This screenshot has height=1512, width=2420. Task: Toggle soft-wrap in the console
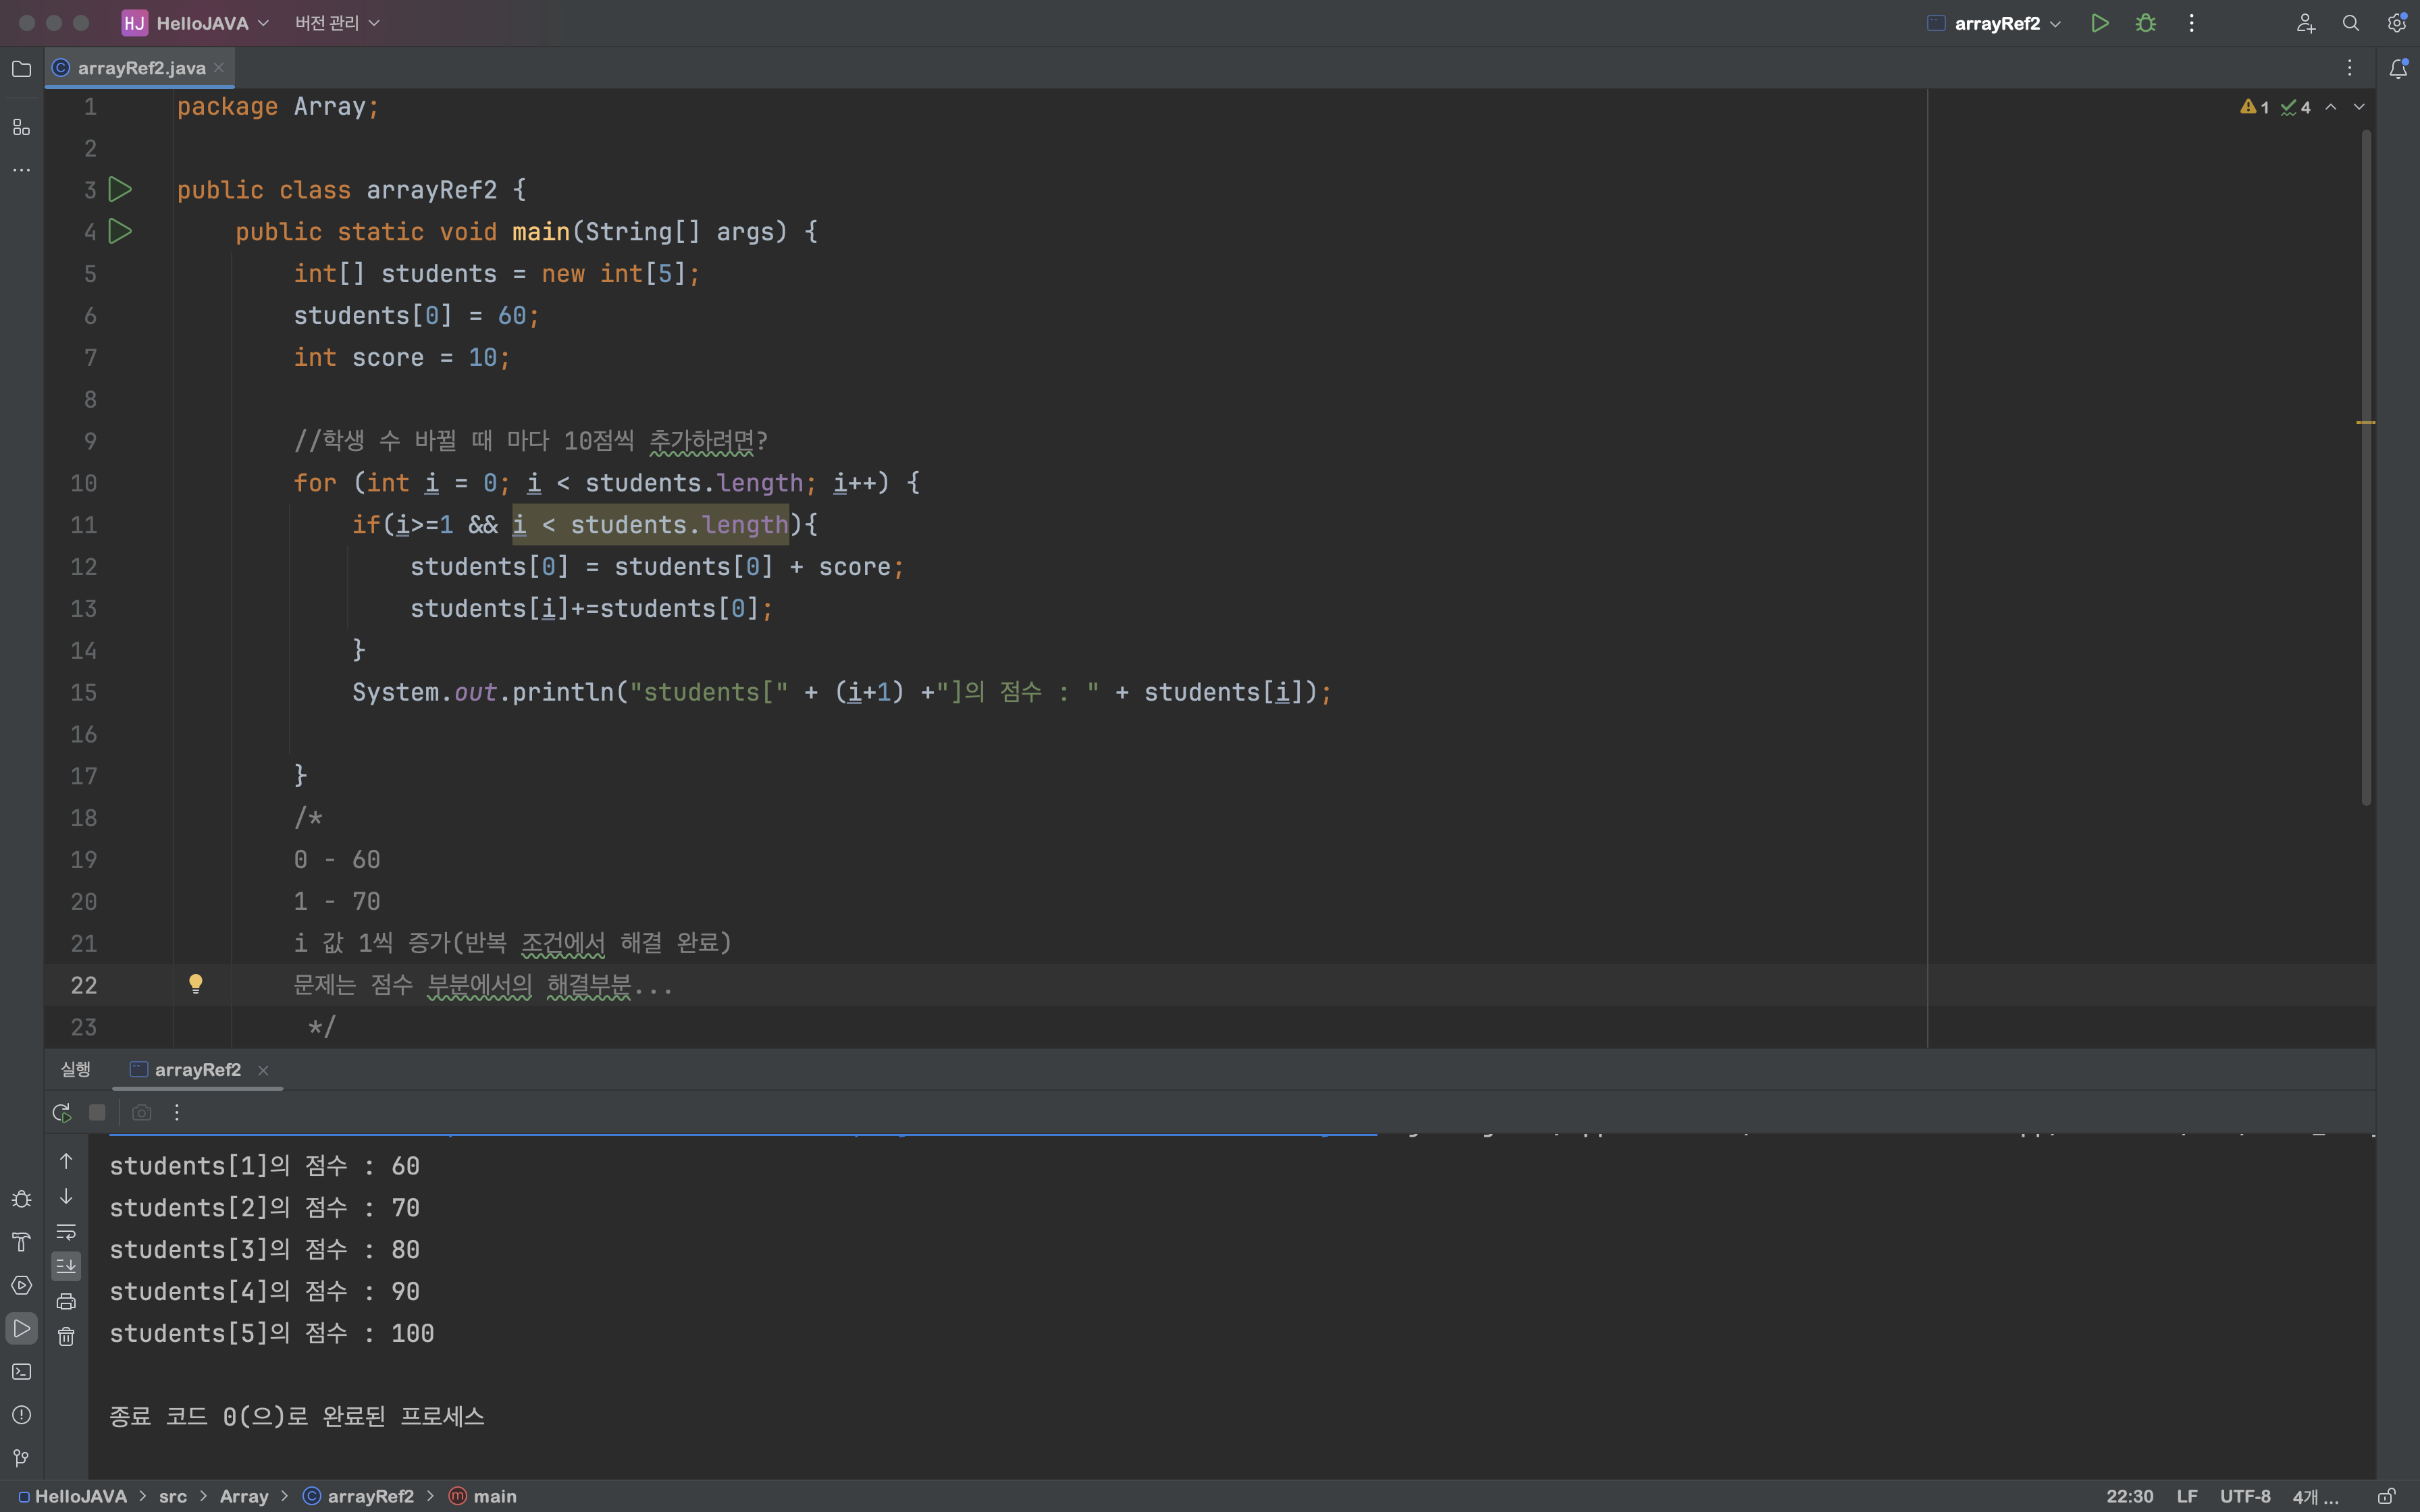coord(66,1231)
